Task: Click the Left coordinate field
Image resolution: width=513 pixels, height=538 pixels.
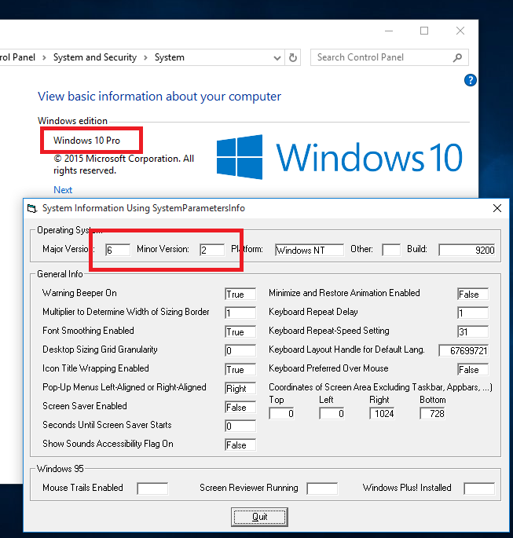Action: pyautogui.click(x=332, y=413)
